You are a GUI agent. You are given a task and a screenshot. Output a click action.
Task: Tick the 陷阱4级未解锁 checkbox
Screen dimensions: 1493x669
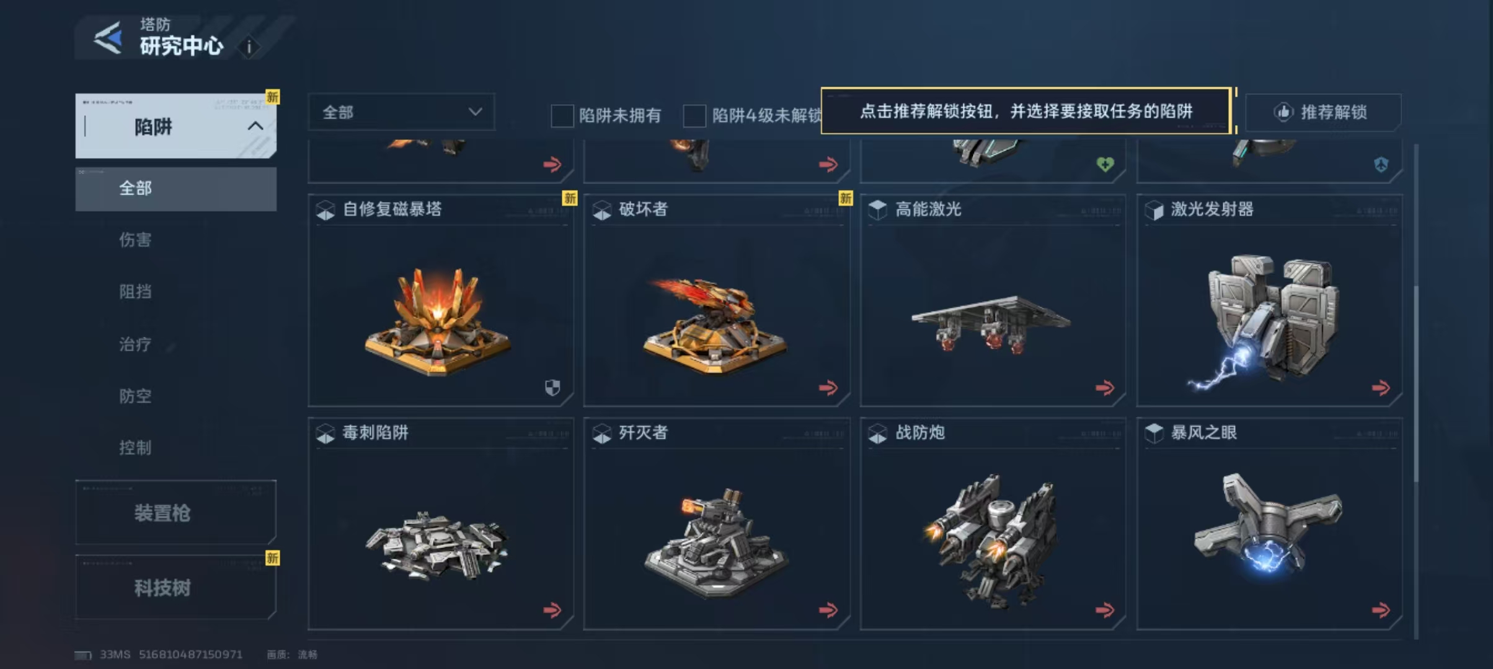(x=694, y=116)
